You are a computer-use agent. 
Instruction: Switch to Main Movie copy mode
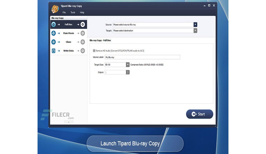(68, 33)
